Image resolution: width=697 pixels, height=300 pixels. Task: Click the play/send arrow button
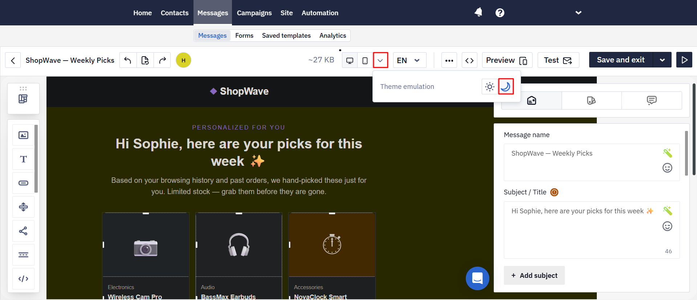pos(684,60)
